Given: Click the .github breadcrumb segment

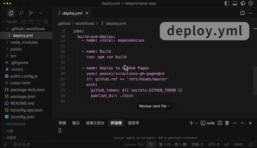Looking at the screenshot, I should coord(64,23).
